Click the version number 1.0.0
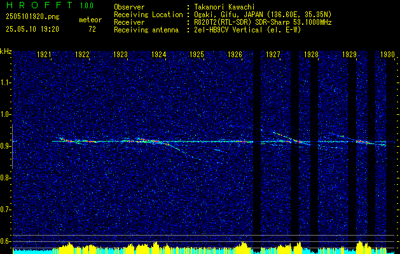400x254 pixels. click(x=86, y=6)
